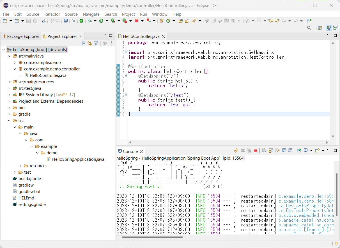Switch to the Java perspective icon
The width and height of the screenshot is (340, 248).
tap(329, 27)
